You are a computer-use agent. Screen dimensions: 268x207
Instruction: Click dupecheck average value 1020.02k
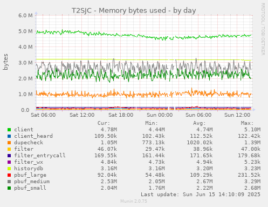200,143
